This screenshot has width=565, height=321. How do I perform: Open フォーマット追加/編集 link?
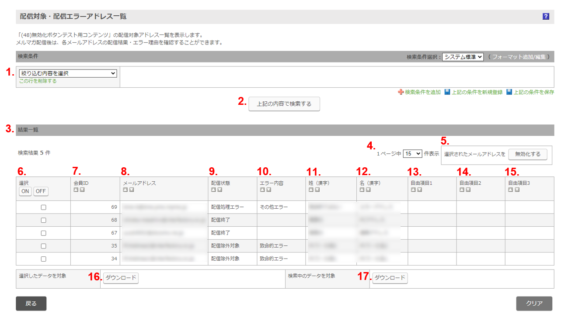[519, 57]
